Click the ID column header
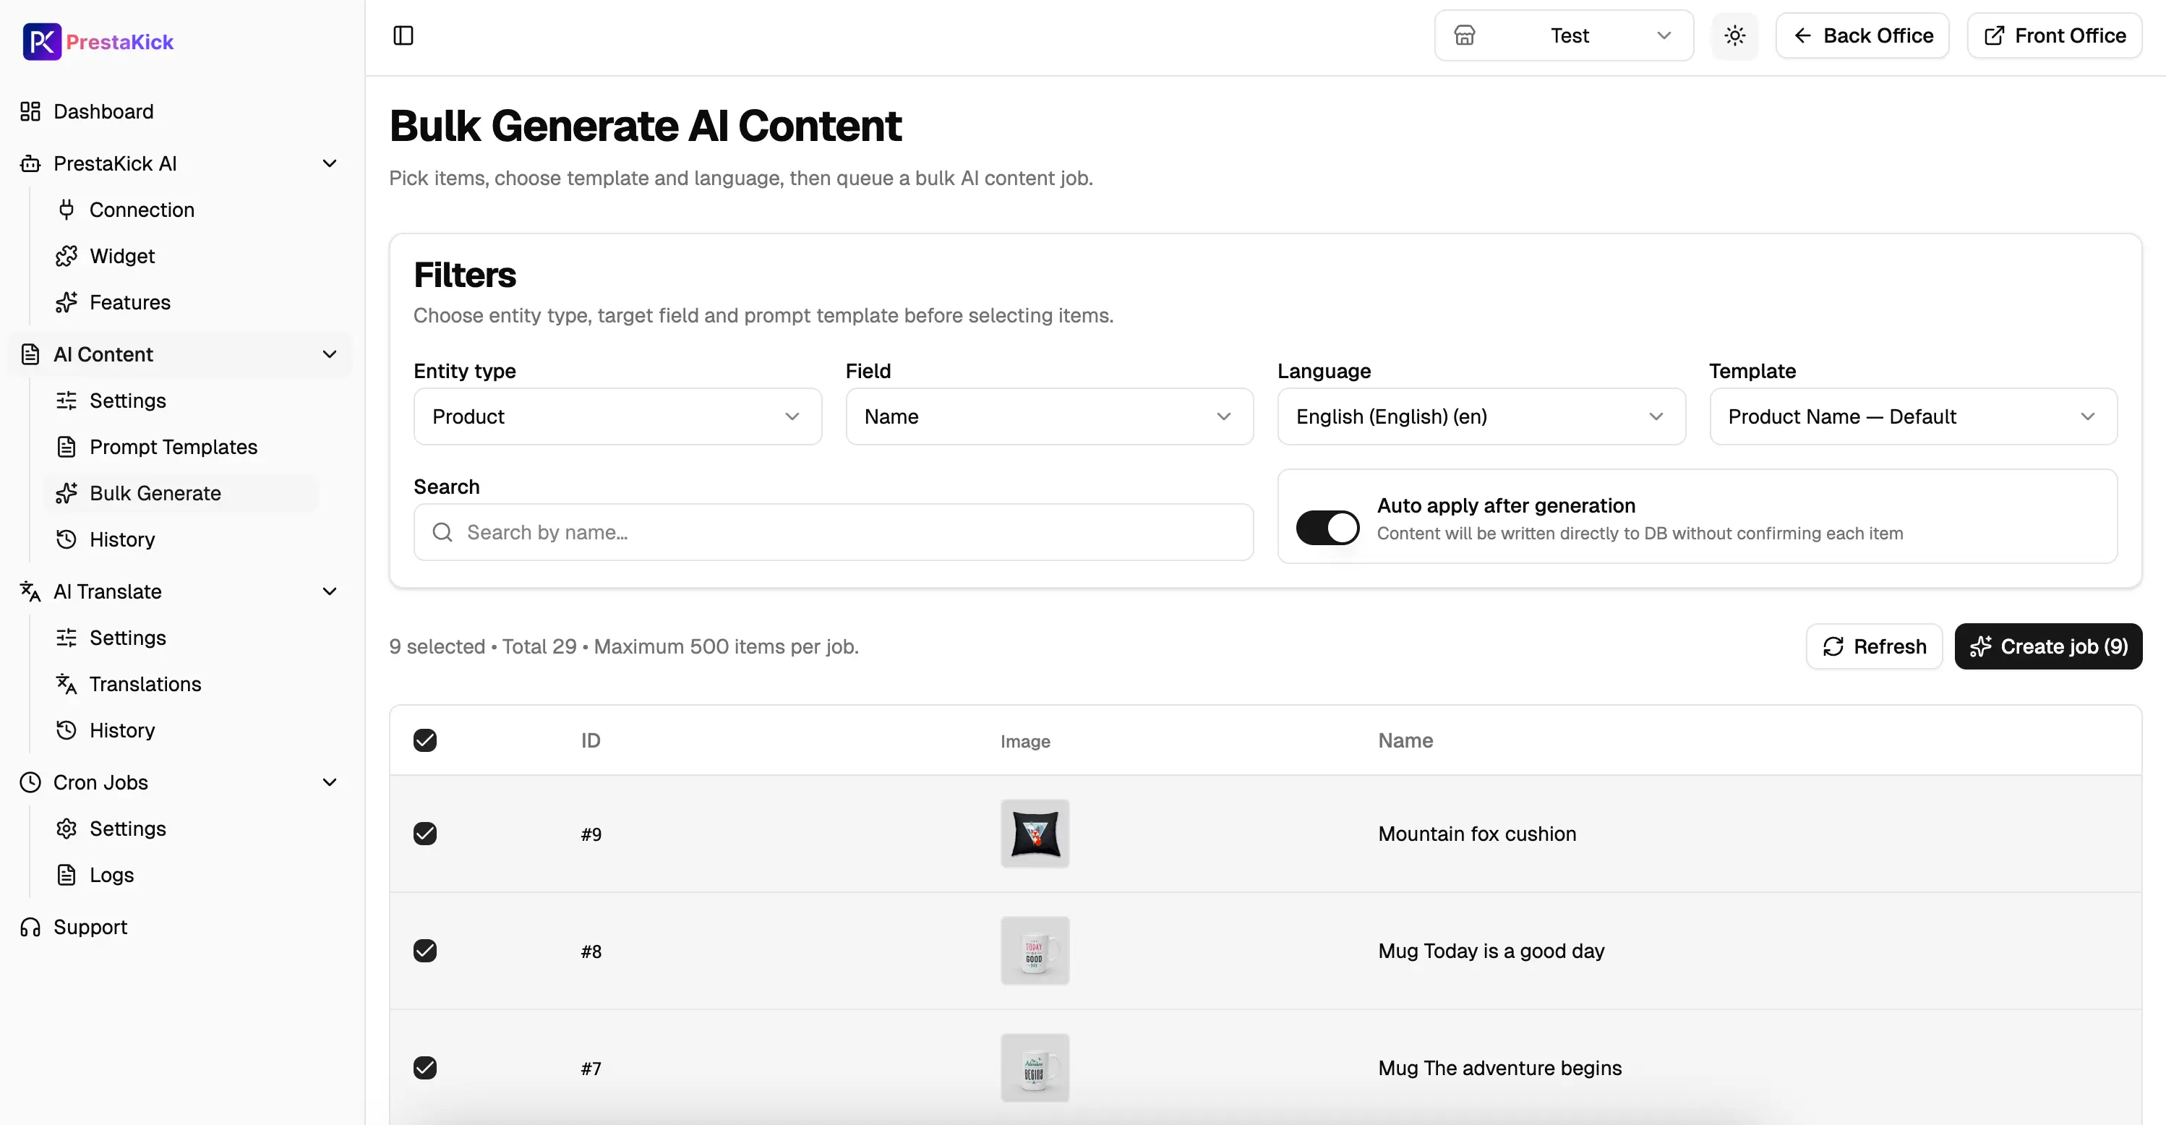This screenshot has width=2166, height=1125. pyautogui.click(x=590, y=740)
